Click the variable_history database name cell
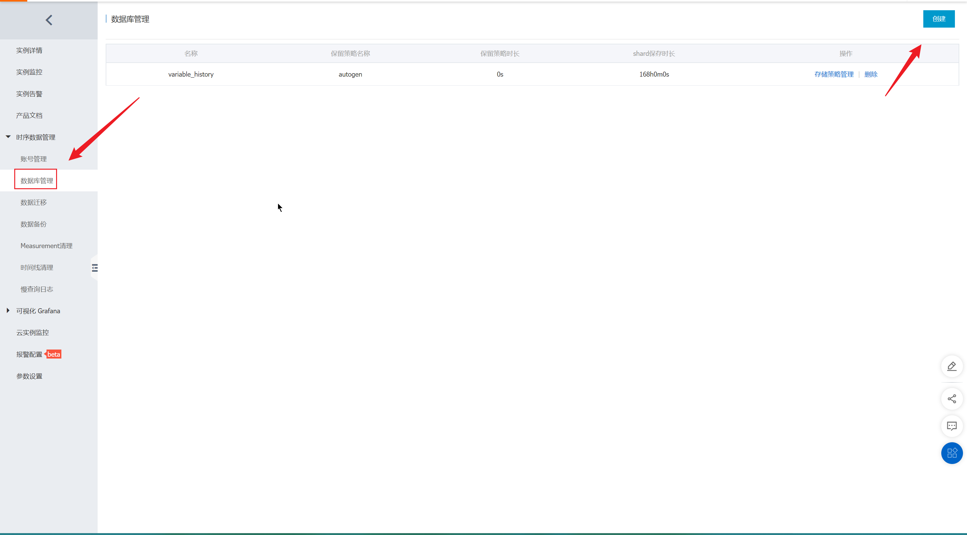Screen dimensions: 967x535 click(191, 74)
